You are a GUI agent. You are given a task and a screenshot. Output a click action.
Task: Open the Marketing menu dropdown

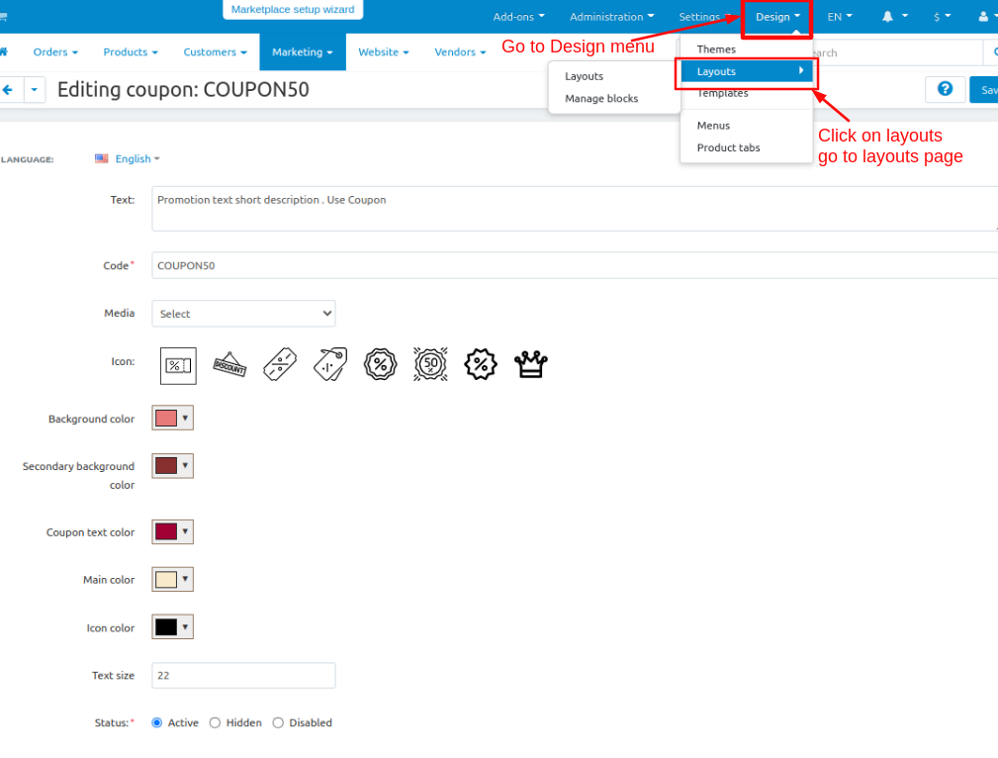tap(303, 52)
